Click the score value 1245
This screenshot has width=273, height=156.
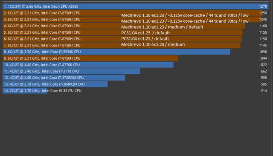pos(263,19)
